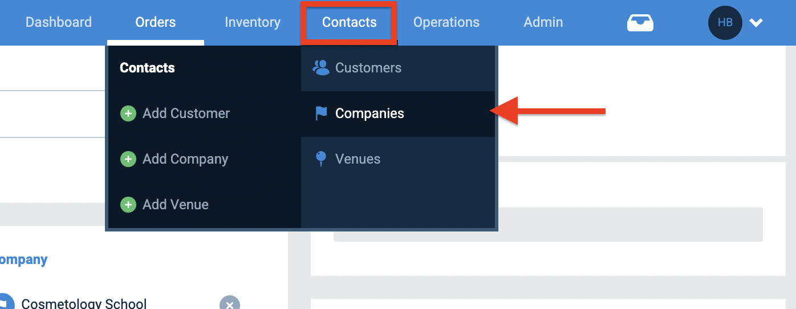Click the green plus beside Add Venue
Viewport: 796px width, 309px height.
click(128, 205)
